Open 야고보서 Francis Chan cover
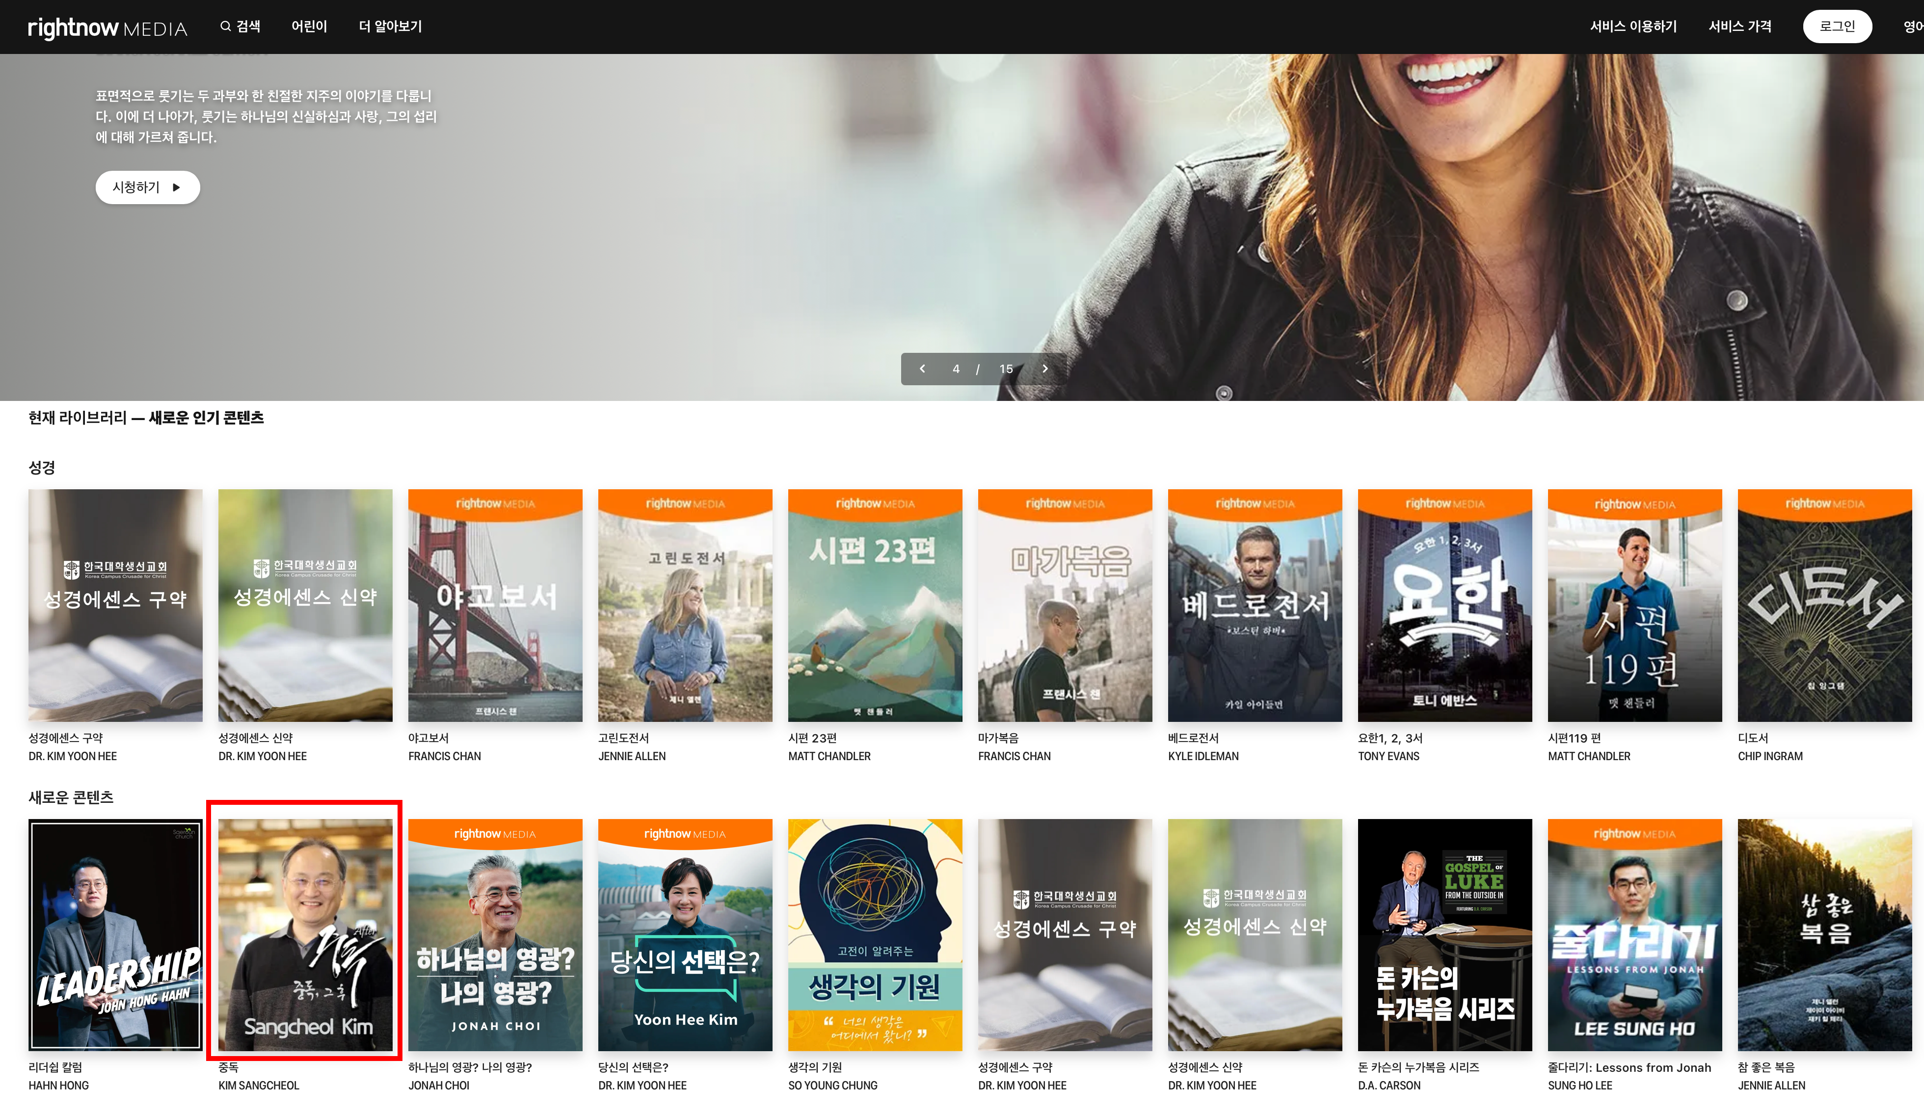Screen dimensions: 1924x1113 point(496,606)
